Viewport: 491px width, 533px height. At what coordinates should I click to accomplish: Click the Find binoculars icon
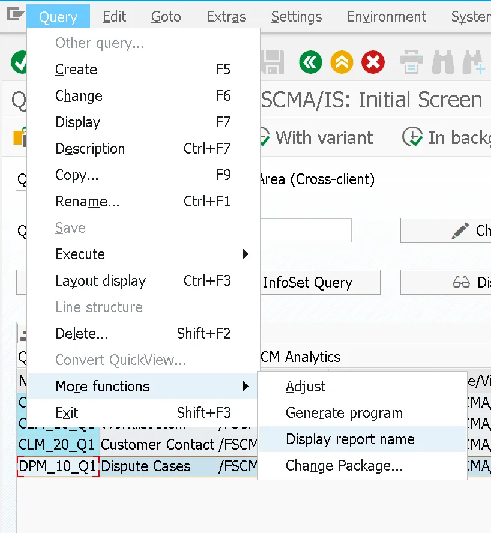point(443,62)
